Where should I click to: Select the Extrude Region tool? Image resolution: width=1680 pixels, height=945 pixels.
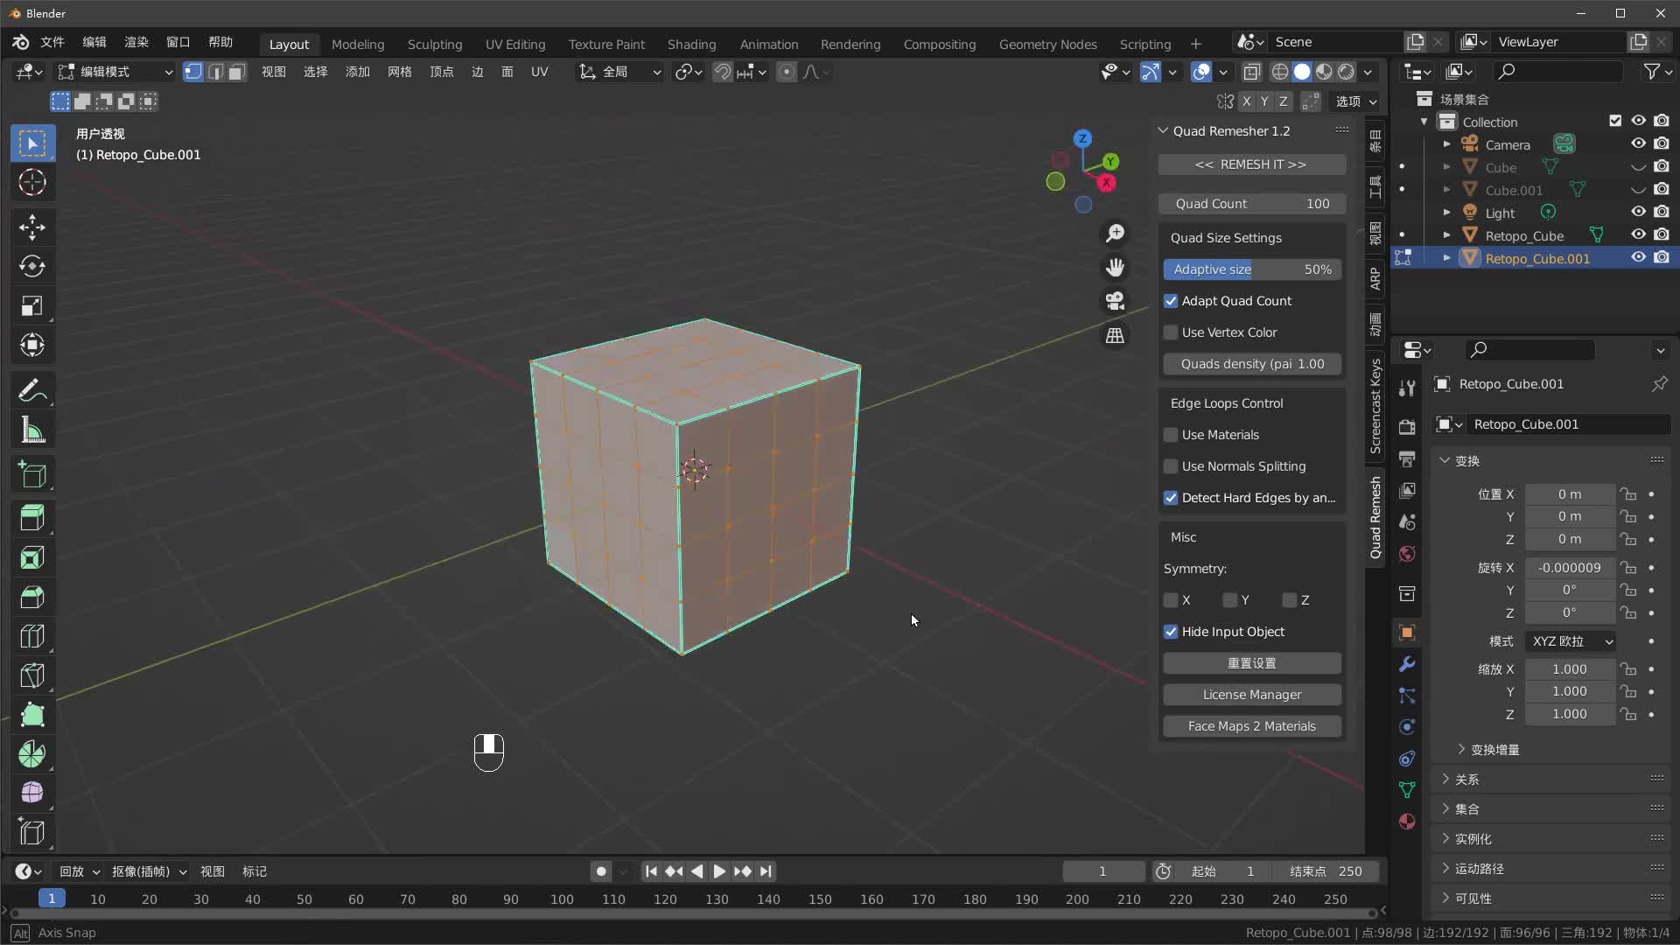coord(32,518)
